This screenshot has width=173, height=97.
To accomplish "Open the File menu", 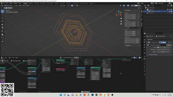I will pos(4,3).
